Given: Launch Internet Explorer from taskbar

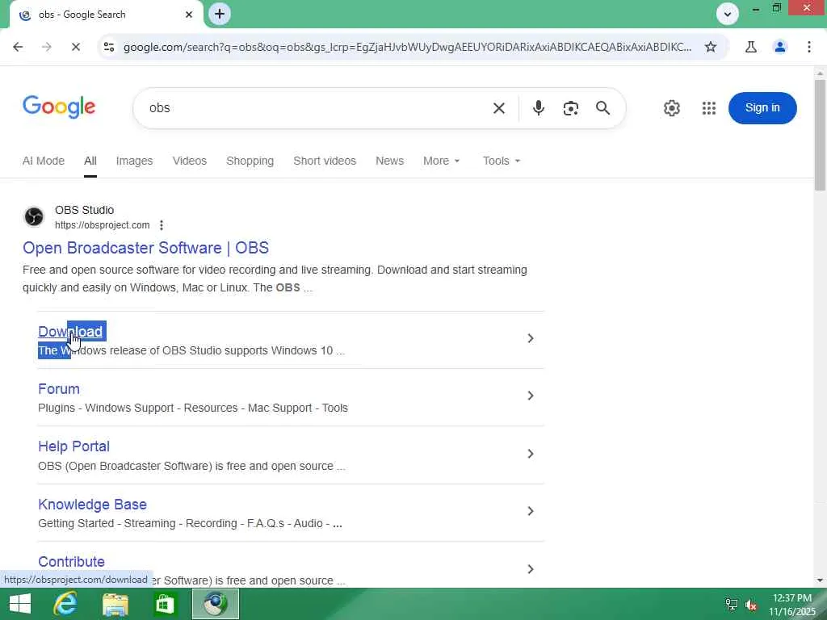Looking at the screenshot, I should tap(65, 604).
